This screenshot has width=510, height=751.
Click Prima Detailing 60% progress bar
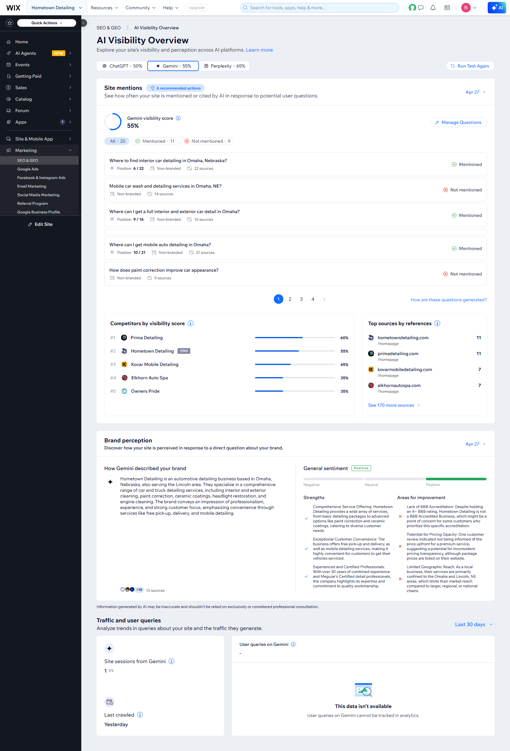295,338
